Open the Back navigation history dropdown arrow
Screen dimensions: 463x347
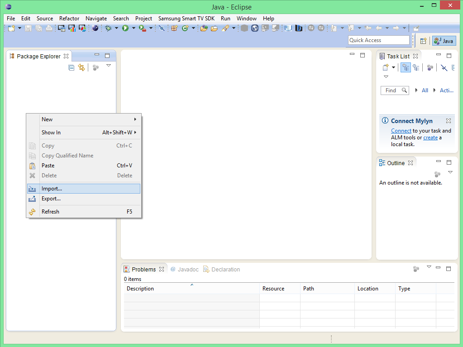387,29
